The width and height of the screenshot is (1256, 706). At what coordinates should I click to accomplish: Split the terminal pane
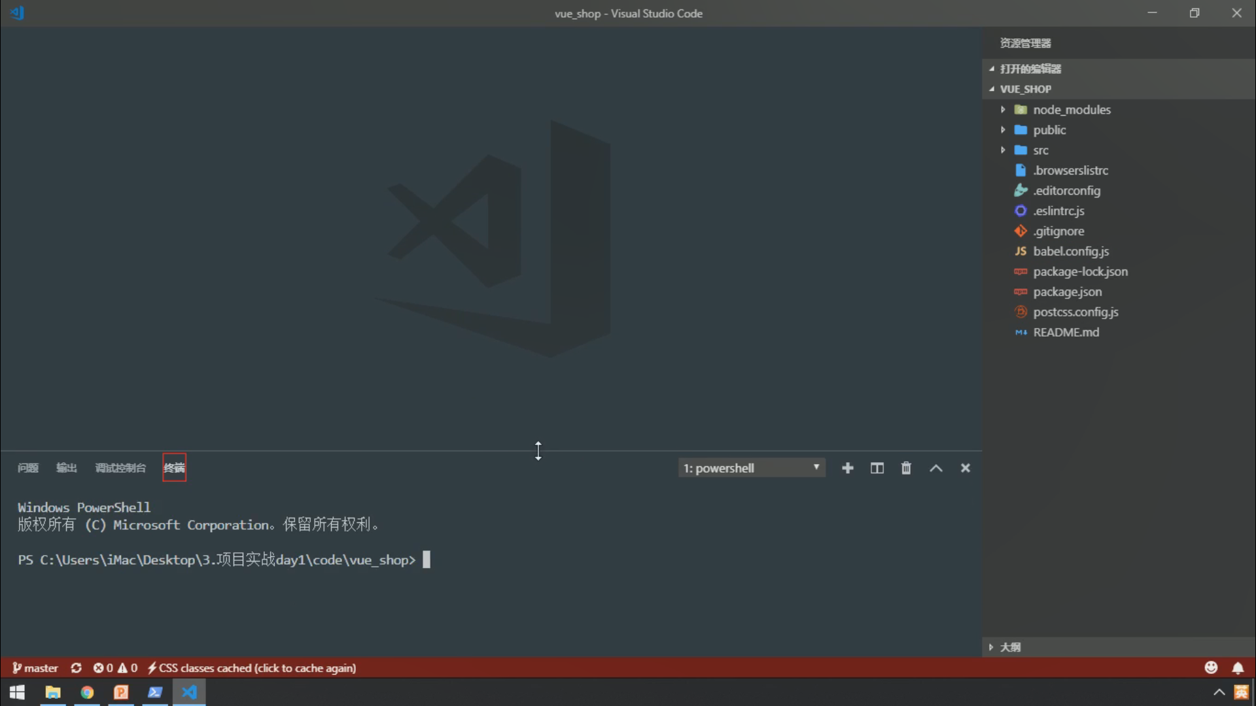877,468
